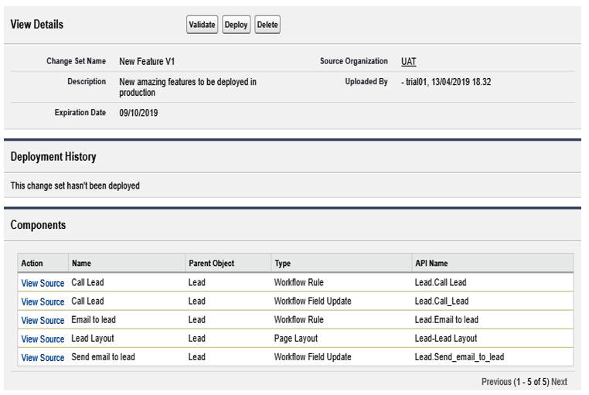View source of Email to lead

[x=43, y=321]
